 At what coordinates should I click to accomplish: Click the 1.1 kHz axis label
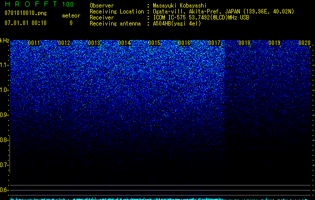[x=4, y=65]
